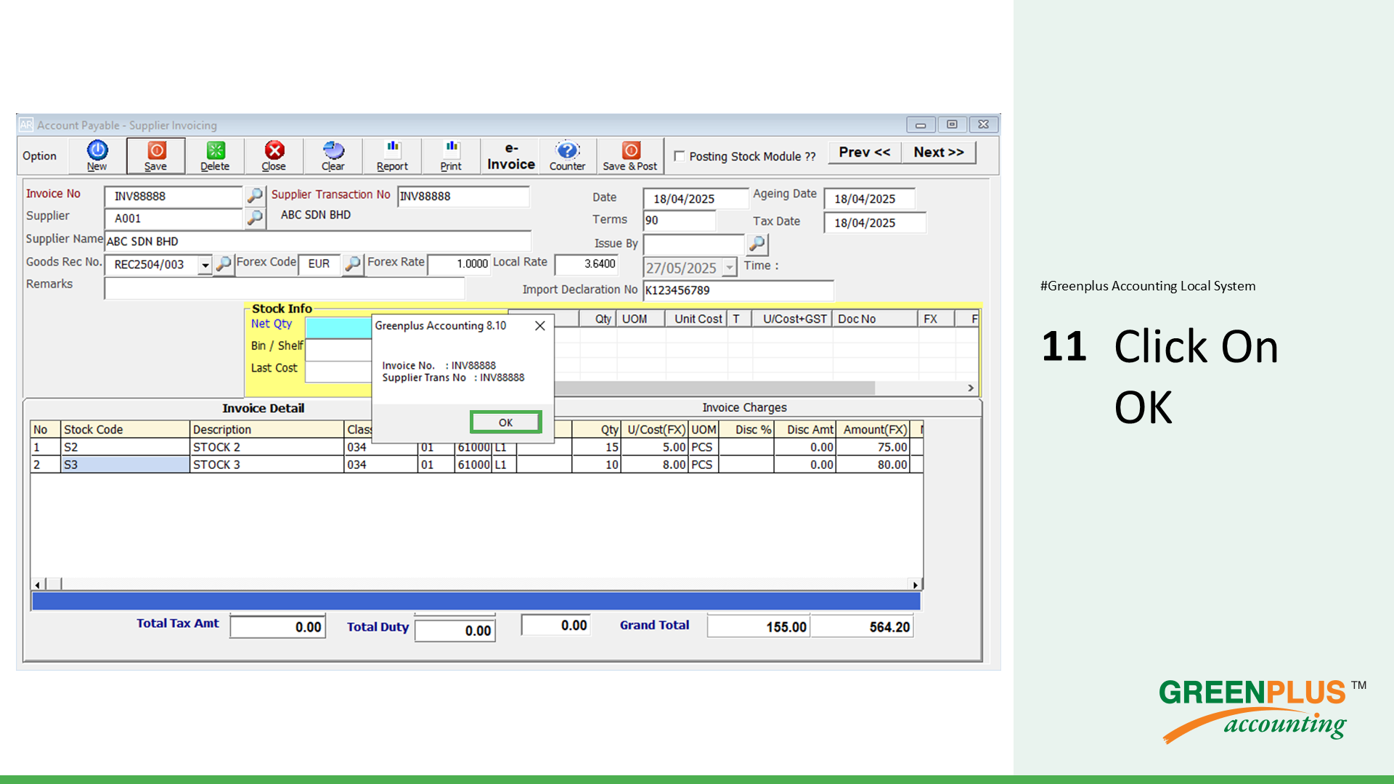Screen dimensions: 1394x784
Task: Click the Stock Code column header
Action: [125, 430]
